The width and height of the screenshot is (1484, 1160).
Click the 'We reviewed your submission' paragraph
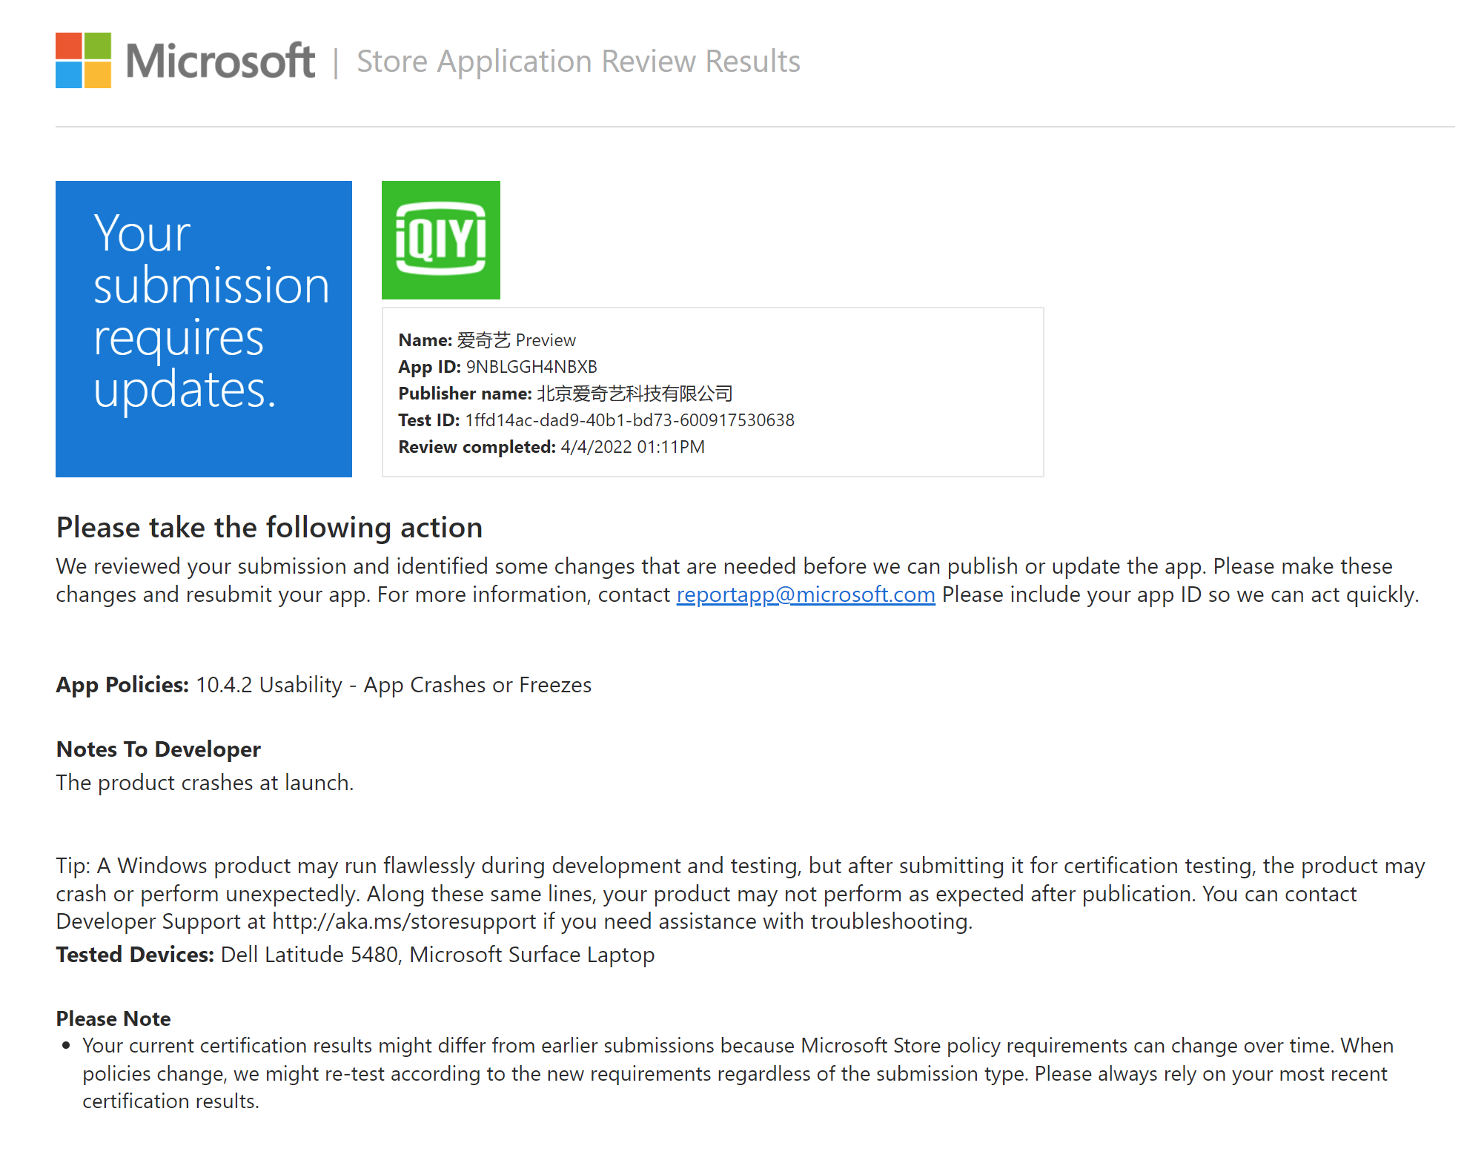(x=738, y=580)
